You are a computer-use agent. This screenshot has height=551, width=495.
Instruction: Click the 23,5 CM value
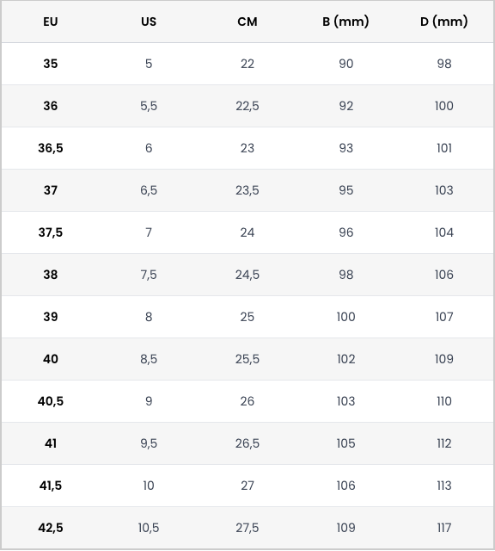tap(247, 190)
